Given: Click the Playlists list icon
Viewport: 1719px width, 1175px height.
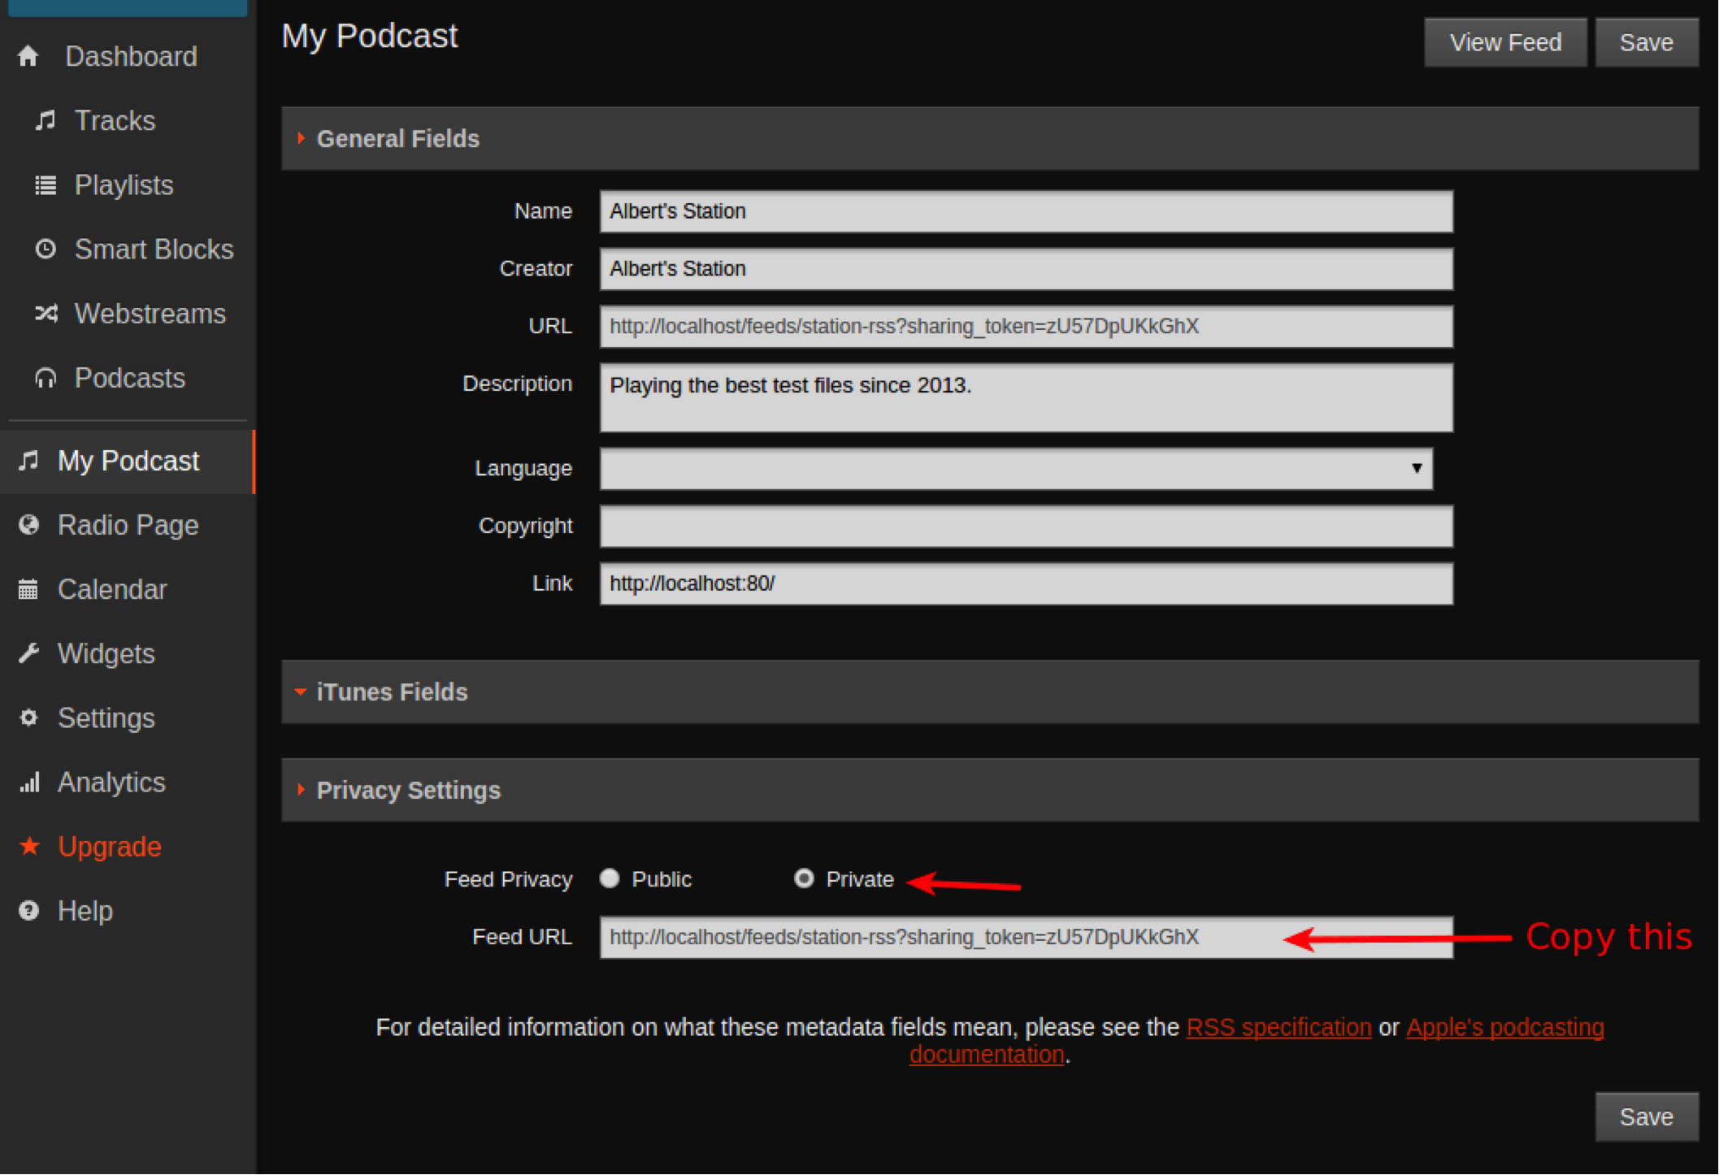Looking at the screenshot, I should click(46, 185).
